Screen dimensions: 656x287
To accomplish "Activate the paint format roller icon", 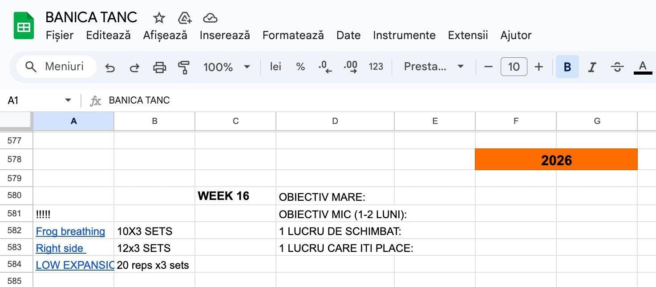I will 184,67.
